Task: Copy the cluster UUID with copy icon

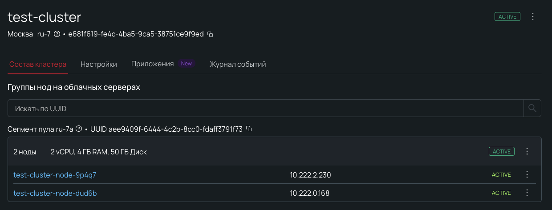Action: (211, 34)
